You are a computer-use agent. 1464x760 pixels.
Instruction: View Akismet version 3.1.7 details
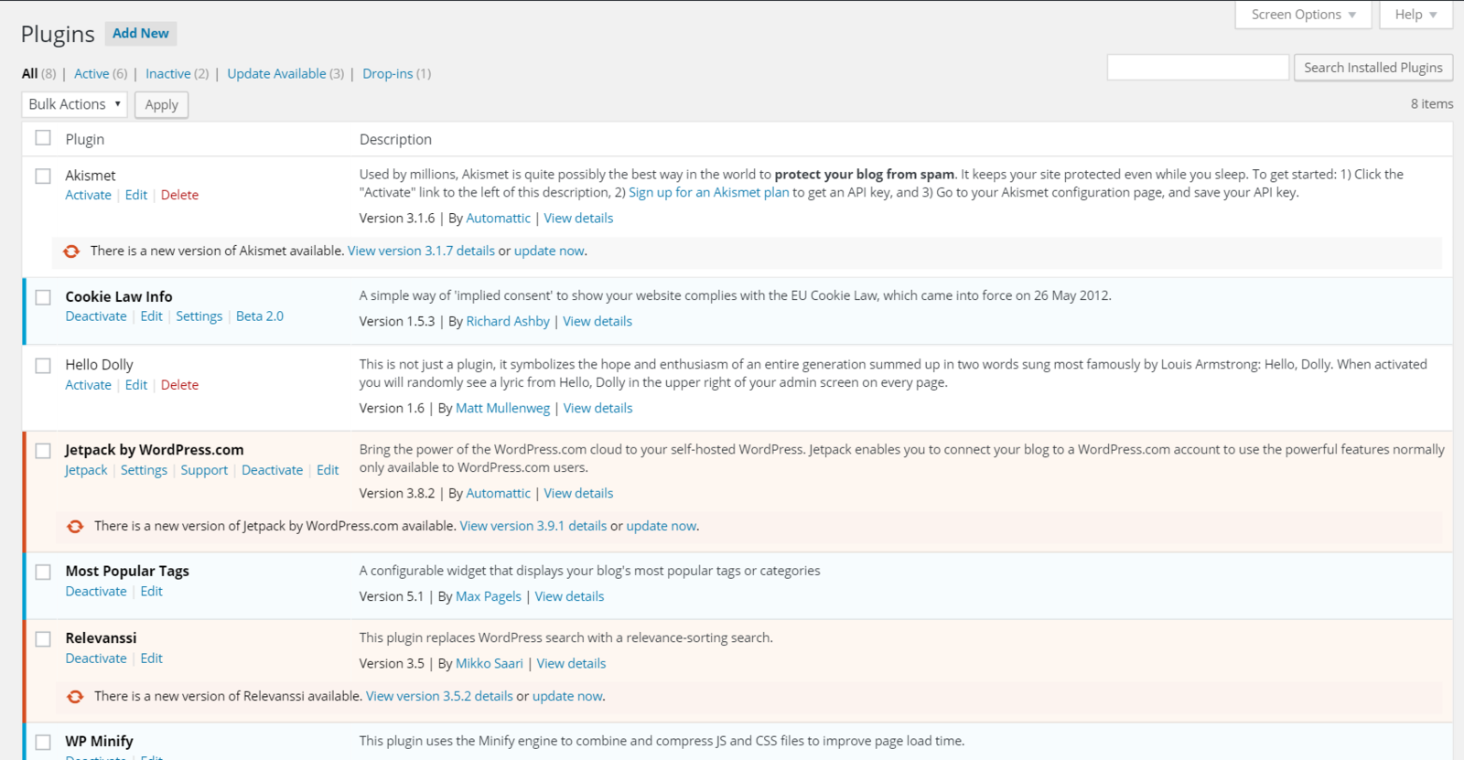click(x=421, y=251)
